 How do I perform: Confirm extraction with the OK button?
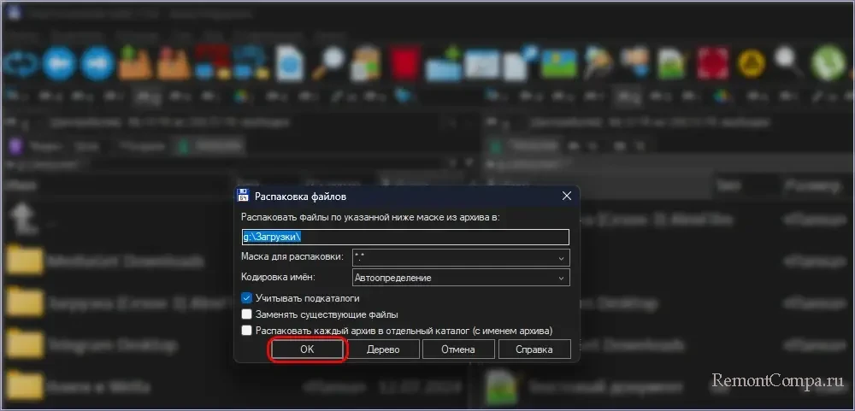307,349
